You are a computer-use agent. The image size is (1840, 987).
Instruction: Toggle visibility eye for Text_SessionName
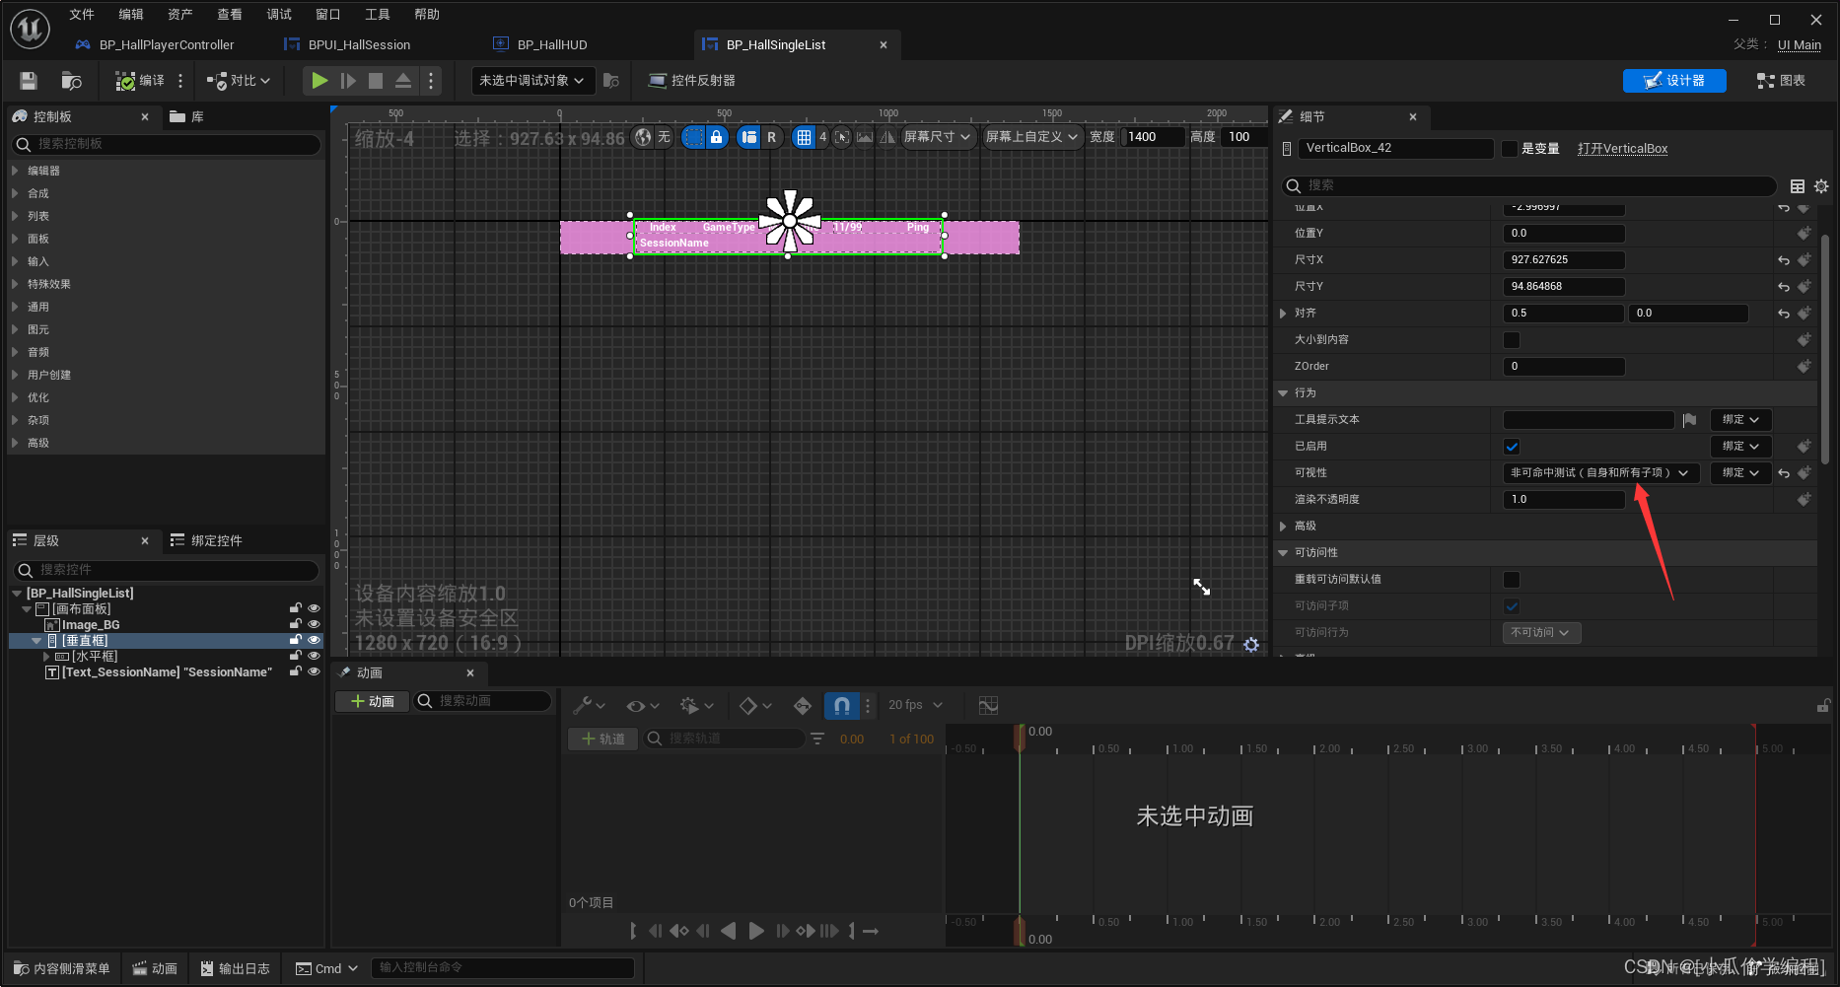click(314, 671)
